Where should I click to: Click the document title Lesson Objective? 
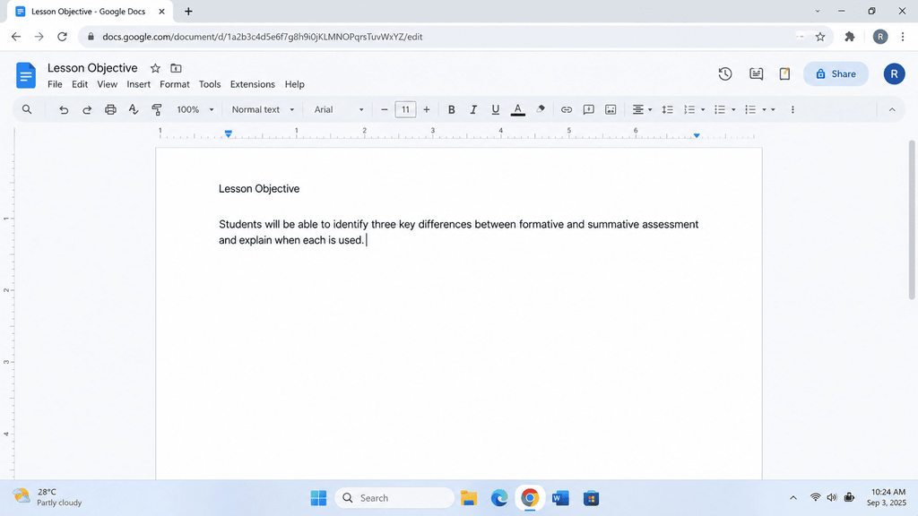coord(92,68)
